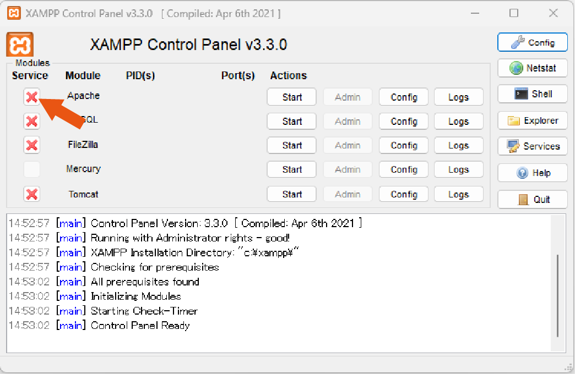Launch the Shell terminal button
This screenshot has height=374, width=575.
coord(533,94)
